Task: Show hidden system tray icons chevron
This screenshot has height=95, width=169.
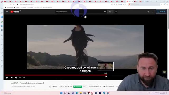Action: pos(147,93)
